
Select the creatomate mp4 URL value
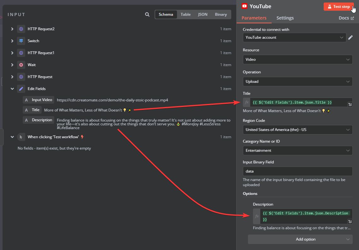point(112,100)
